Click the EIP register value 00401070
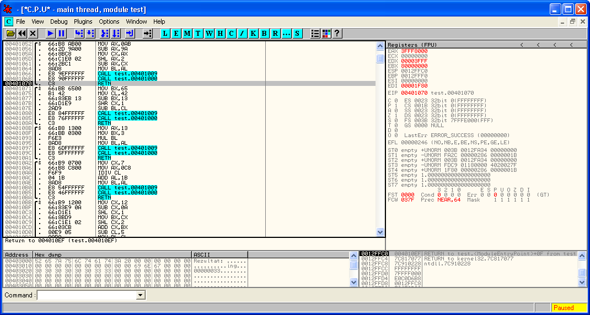This screenshot has height=315, width=590. [414, 93]
